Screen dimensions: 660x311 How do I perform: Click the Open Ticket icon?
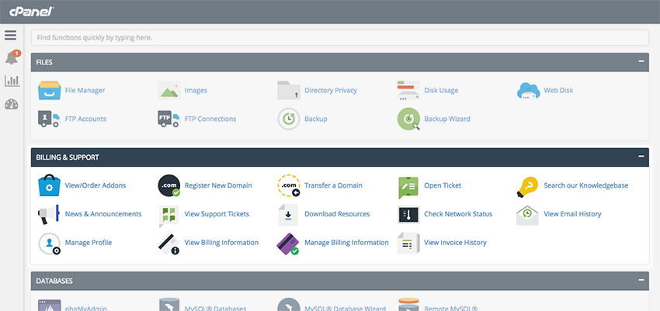(x=408, y=188)
